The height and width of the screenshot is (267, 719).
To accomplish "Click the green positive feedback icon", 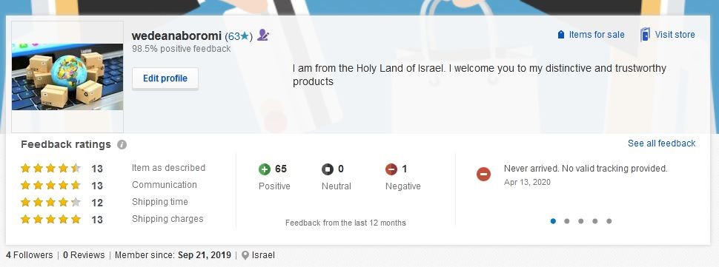I will click(265, 169).
